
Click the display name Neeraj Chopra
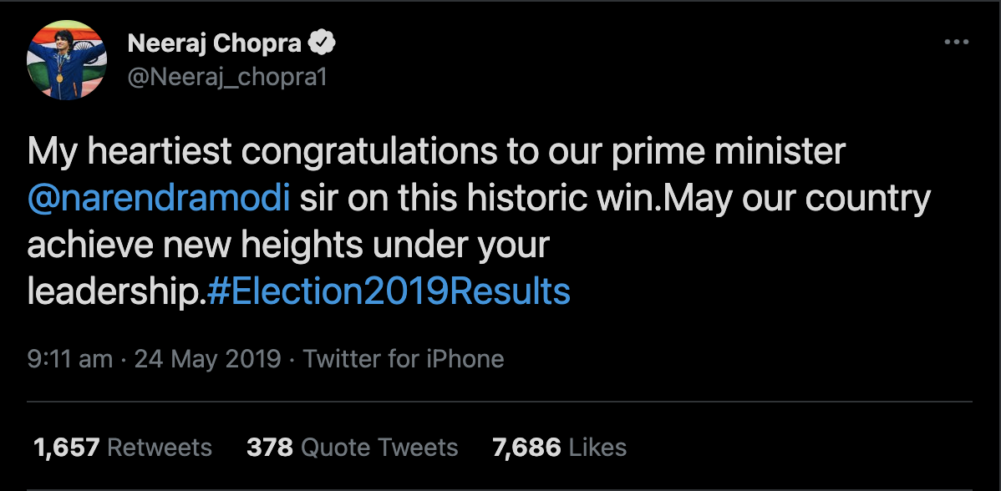pyautogui.click(x=215, y=43)
